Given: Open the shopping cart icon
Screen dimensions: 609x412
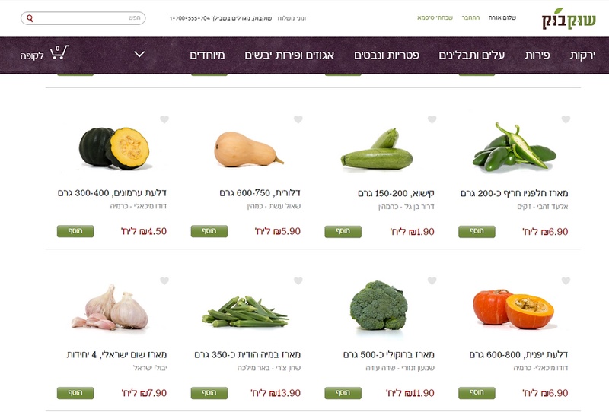Looking at the screenshot, I should point(59,52).
